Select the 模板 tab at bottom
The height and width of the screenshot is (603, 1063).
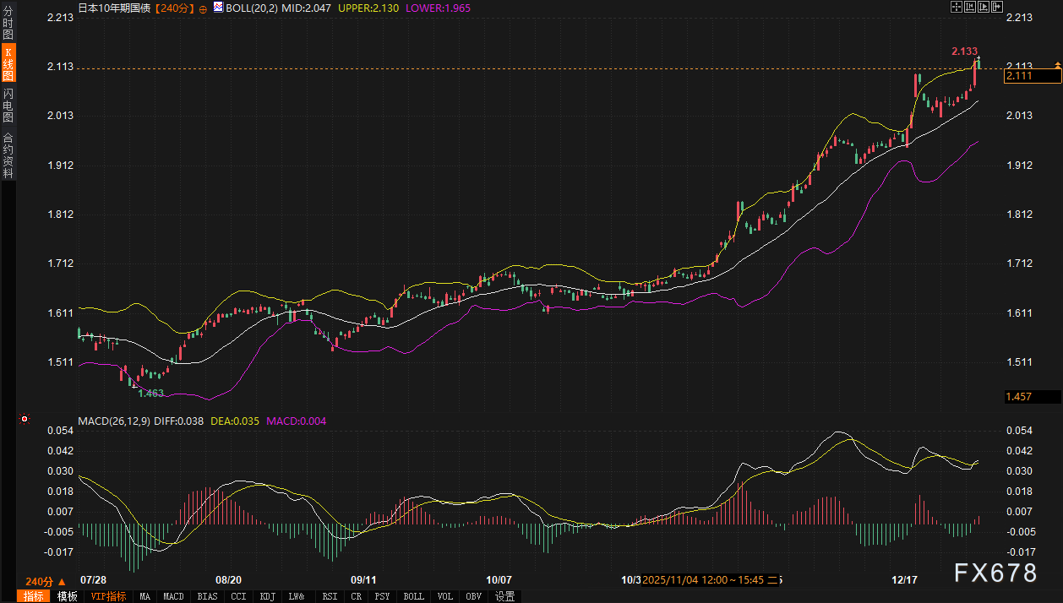click(67, 596)
